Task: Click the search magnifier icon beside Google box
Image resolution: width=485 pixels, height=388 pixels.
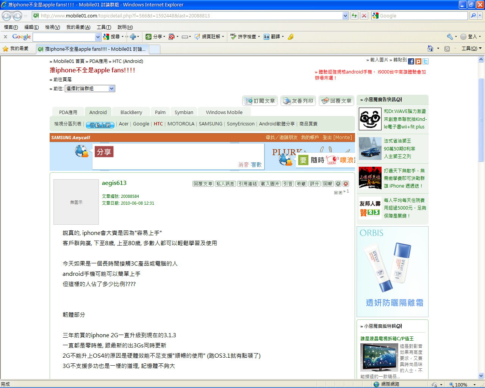Action: click(473, 16)
